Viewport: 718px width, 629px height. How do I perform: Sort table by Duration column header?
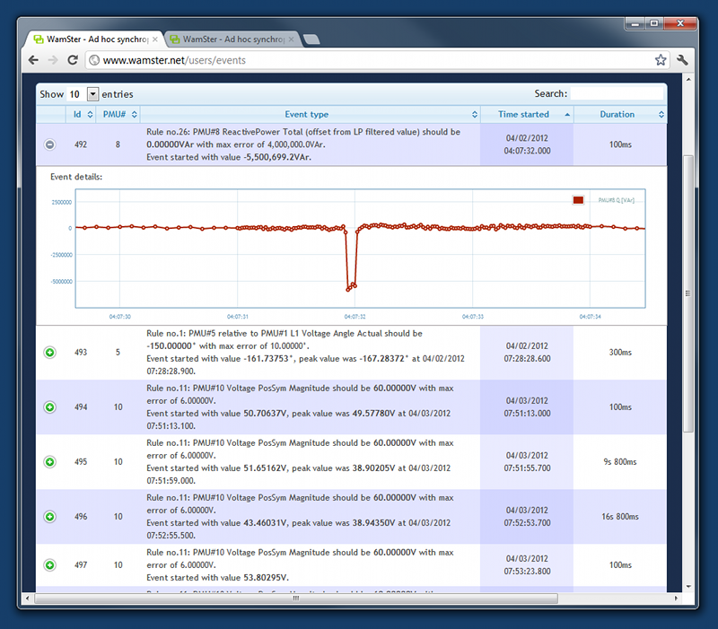pos(619,115)
